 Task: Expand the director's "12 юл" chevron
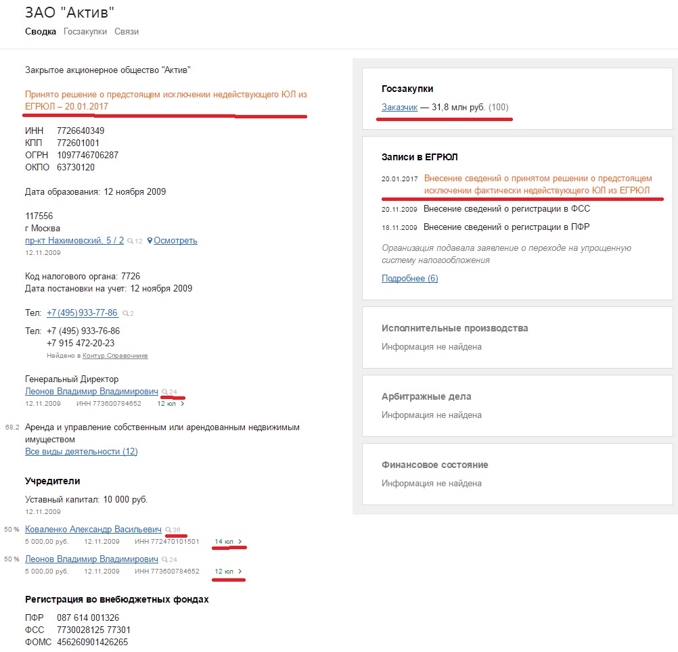coord(182,404)
